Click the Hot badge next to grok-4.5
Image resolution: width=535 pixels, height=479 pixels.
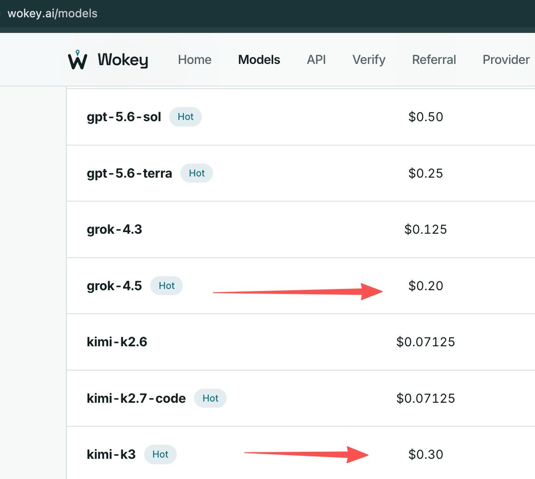click(166, 286)
